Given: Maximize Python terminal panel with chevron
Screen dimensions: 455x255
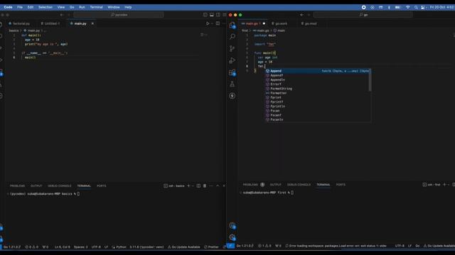Looking at the screenshot, I should [218, 186].
